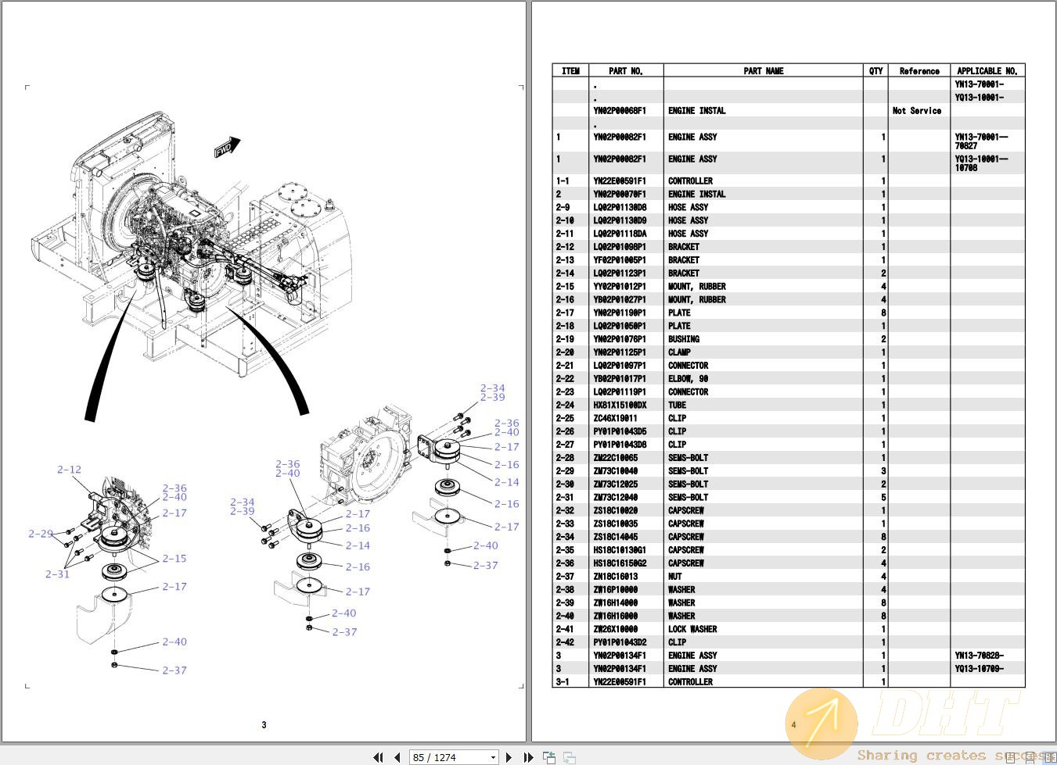
Task: Click the QTY column header
Action: pyautogui.click(x=876, y=71)
